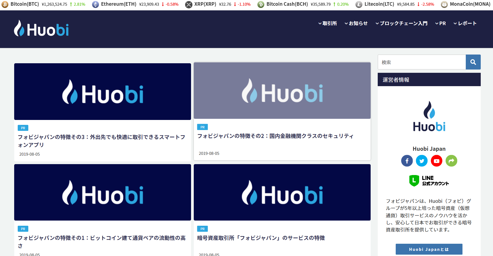The width and height of the screenshot is (493, 256).
Task: Expand the PR navigation menu
Action: coord(440,23)
